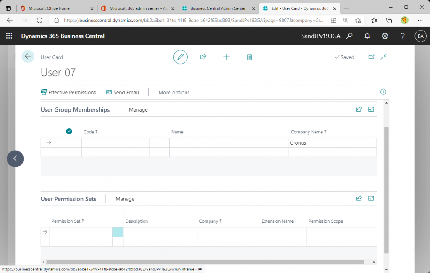Click the horizontal scrollbar of the card

pos(205,262)
